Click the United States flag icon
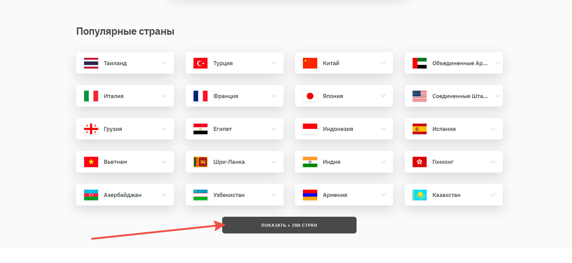572x263 pixels. tap(420, 96)
